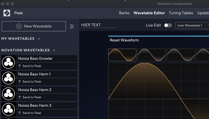Select the third waveform thumbnail

click(x=181, y=55)
